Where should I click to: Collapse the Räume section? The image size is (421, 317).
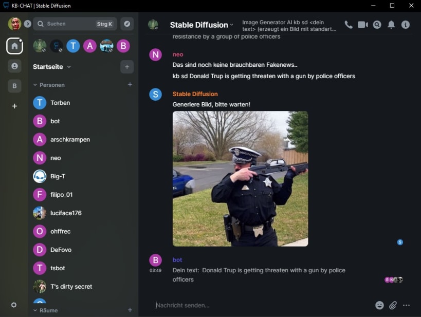pos(46,310)
